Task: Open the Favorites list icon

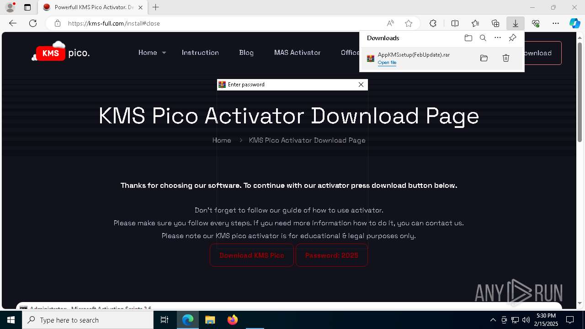Action: point(475,23)
